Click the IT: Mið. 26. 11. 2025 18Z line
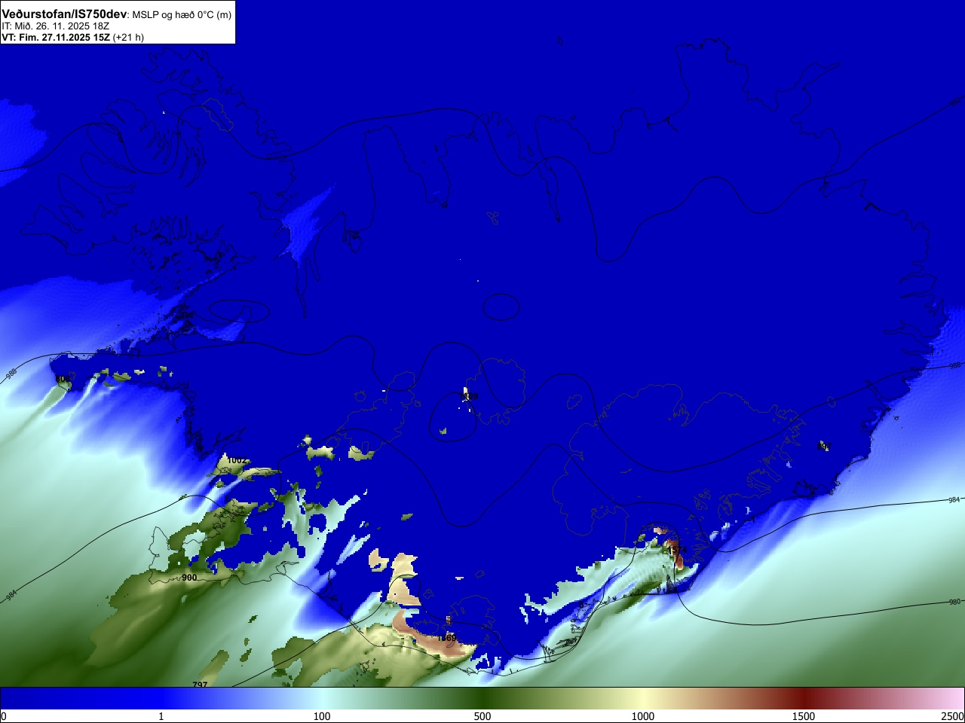This screenshot has height=723, width=965. point(56,26)
